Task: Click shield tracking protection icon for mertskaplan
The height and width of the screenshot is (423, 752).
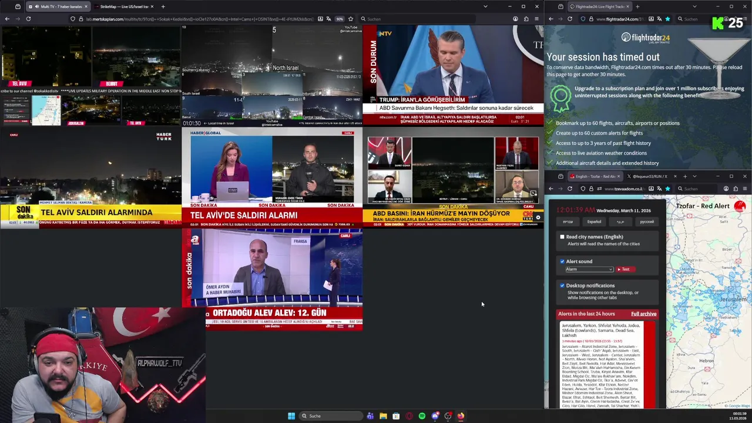Action: click(x=73, y=19)
